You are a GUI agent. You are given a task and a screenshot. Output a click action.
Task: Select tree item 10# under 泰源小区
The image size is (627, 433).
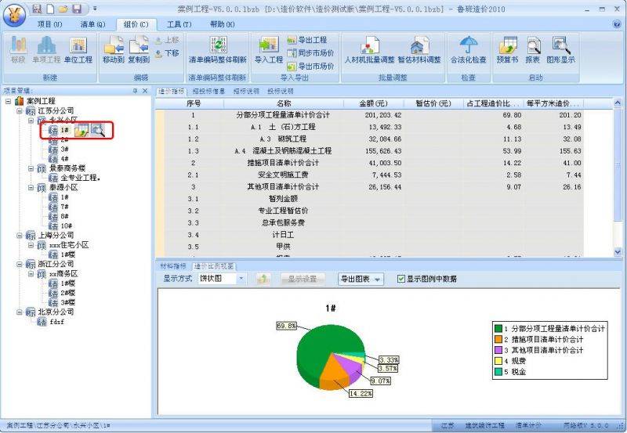tap(67, 226)
